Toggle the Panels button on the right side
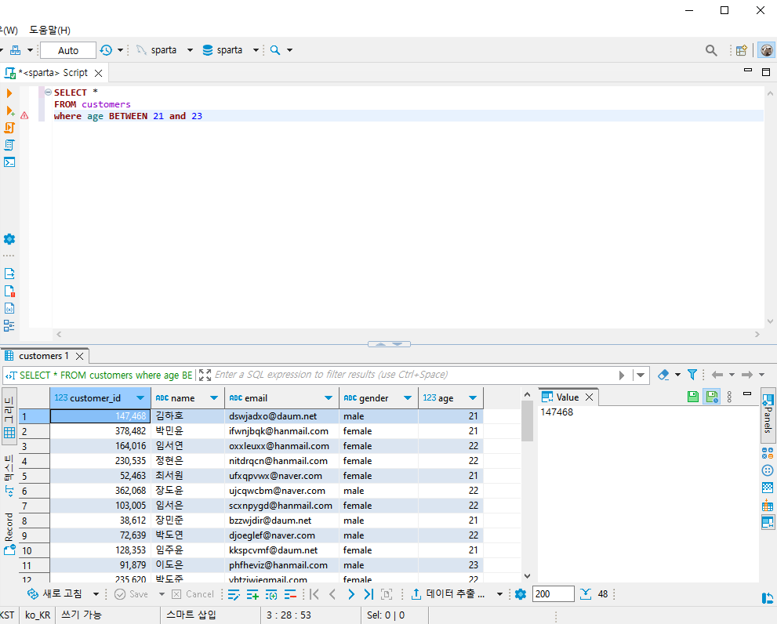 pos(768,415)
